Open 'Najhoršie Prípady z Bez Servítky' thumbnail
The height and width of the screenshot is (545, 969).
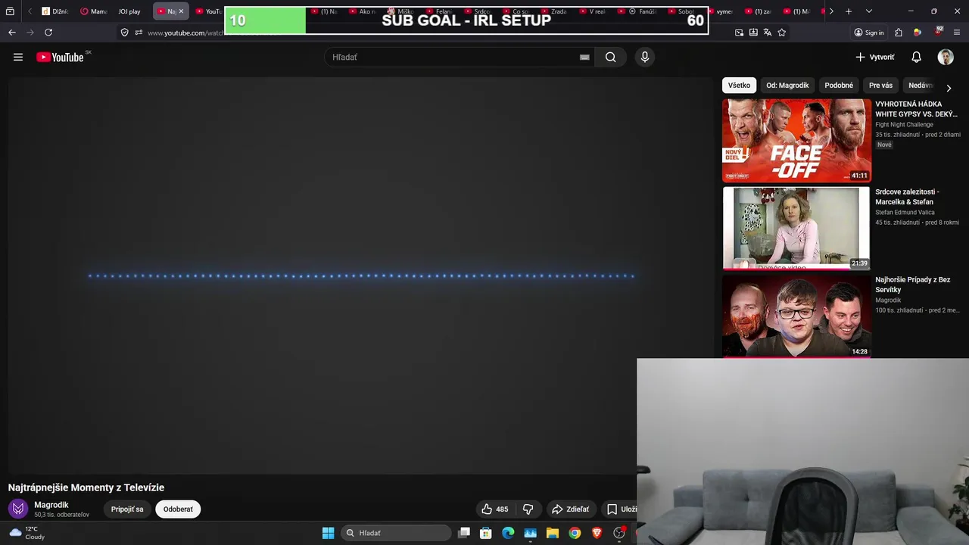tap(796, 316)
